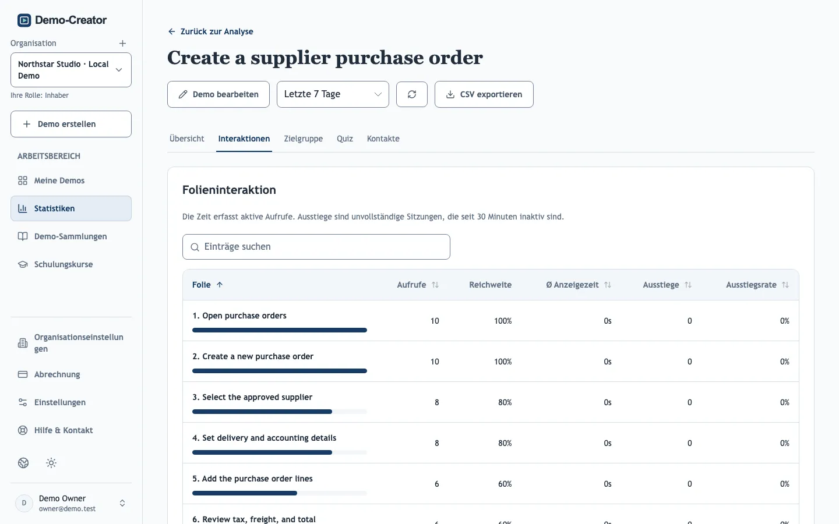The width and height of the screenshot is (839, 524).
Task: Switch to the Übersicht tab
Action: [187, 139]
